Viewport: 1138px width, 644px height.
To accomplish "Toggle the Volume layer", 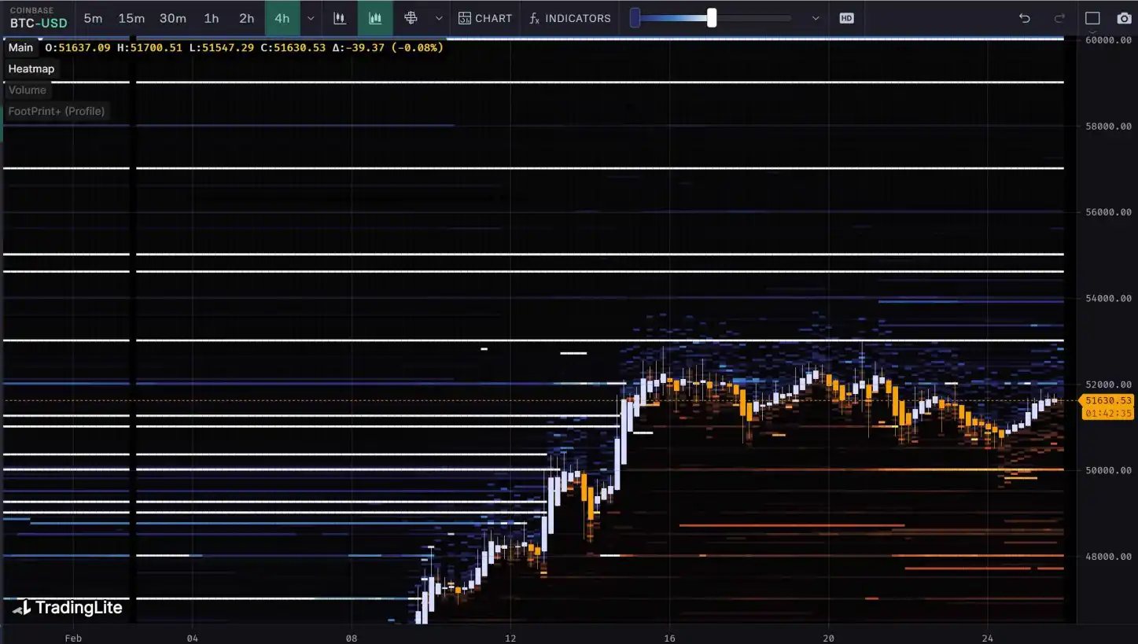I will click(28, 90).
